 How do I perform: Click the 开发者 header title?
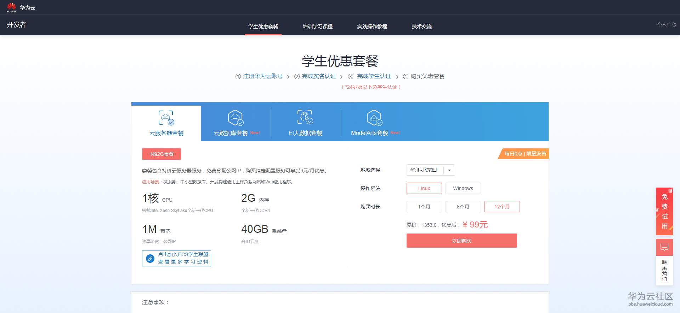(17, 25)
